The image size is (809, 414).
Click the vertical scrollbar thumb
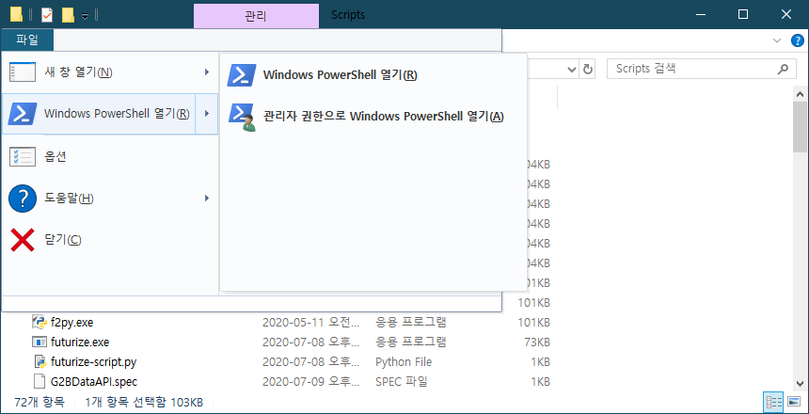[x=801, y=126]
